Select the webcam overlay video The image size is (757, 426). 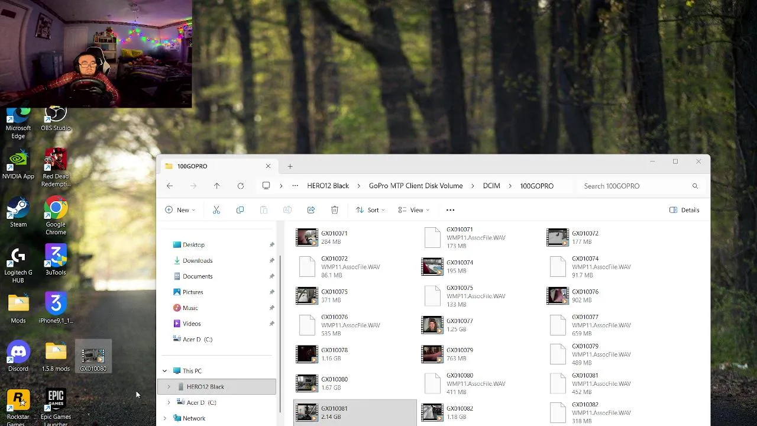tap(96, 54)
